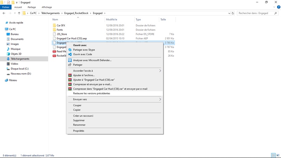Switch to large icons view in status bar
The image size is (281, 158).
pos(278,155)
